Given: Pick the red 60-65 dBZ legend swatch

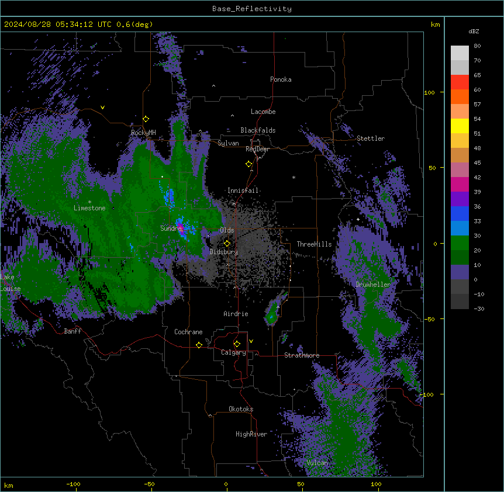Looking at the screenshot, I should (x=460, y=82).
